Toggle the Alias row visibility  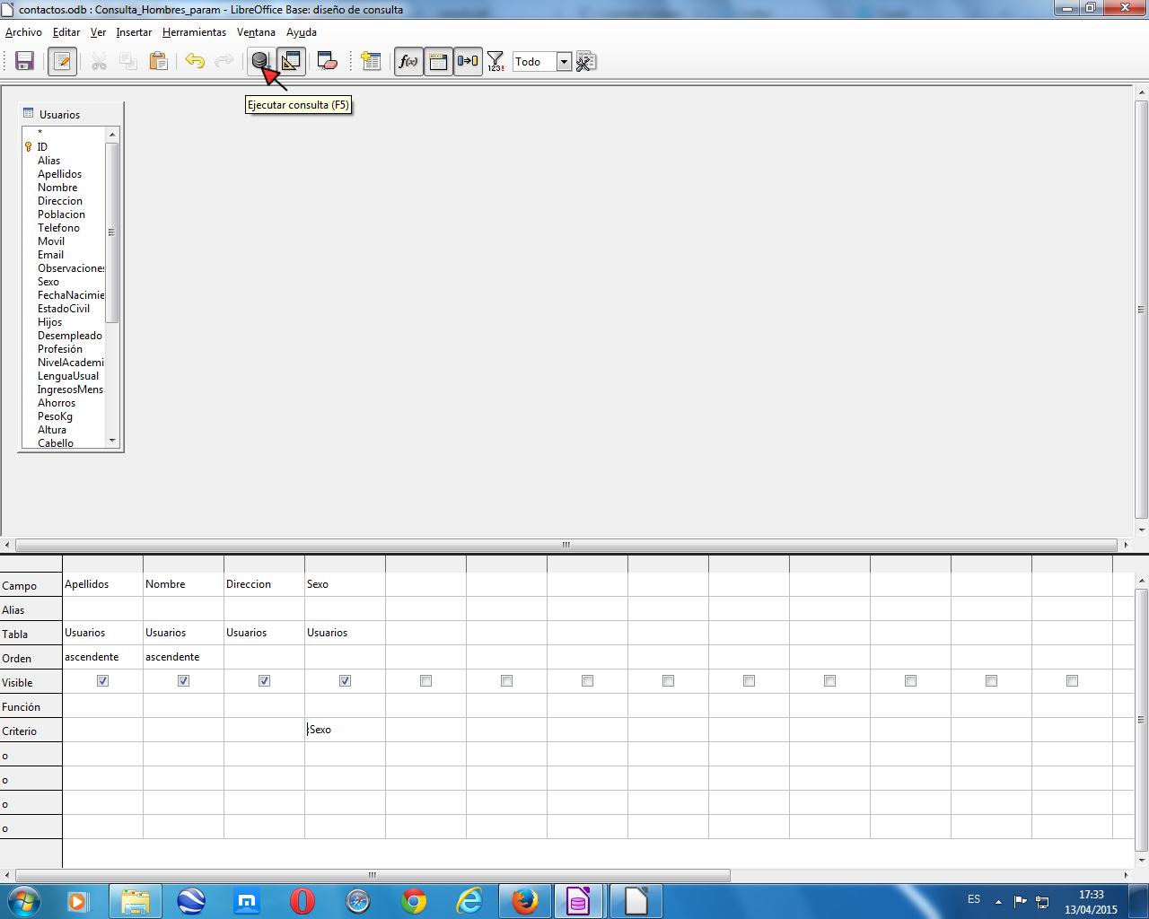pos(468,61)
